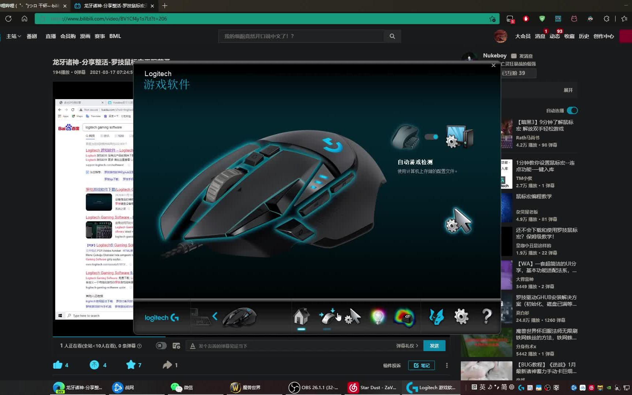
Task: Select the G502 mouse device thumbnail
Action: (240, 317)
